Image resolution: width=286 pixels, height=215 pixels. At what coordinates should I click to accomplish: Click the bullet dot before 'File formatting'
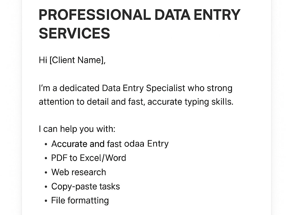coord(46,201)
